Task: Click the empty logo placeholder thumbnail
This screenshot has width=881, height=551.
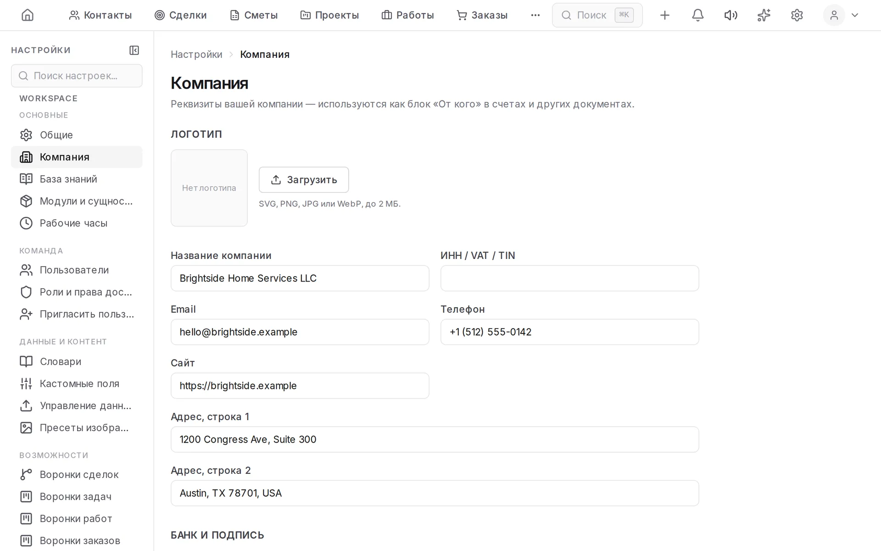Action: coord(209,188)
